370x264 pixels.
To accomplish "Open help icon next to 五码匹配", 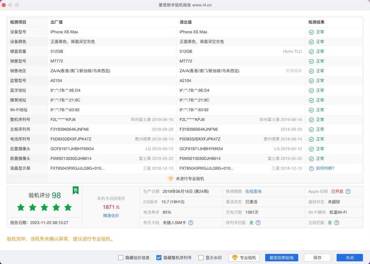I will (x=337, y=223).
